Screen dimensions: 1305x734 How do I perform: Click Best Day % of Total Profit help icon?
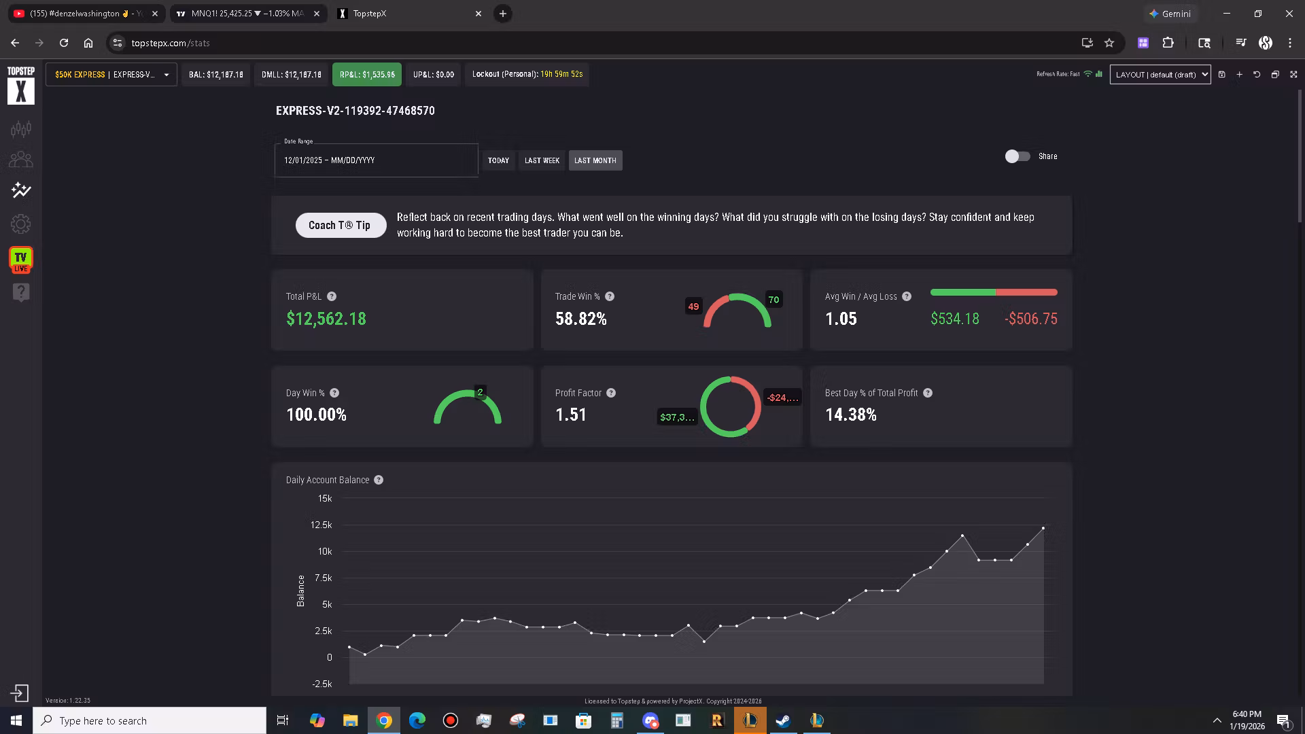928,393
